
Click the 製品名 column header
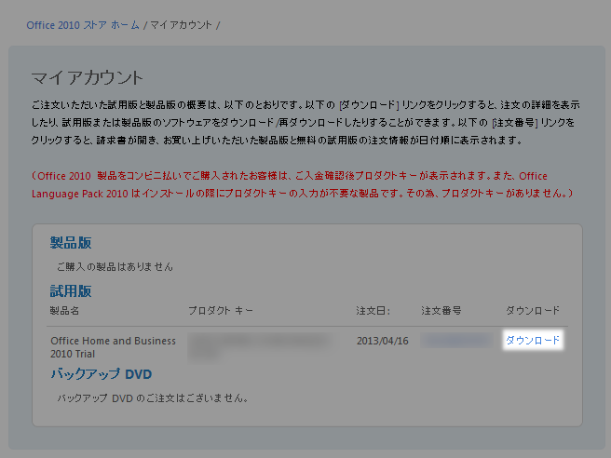(x=64, y=311)
